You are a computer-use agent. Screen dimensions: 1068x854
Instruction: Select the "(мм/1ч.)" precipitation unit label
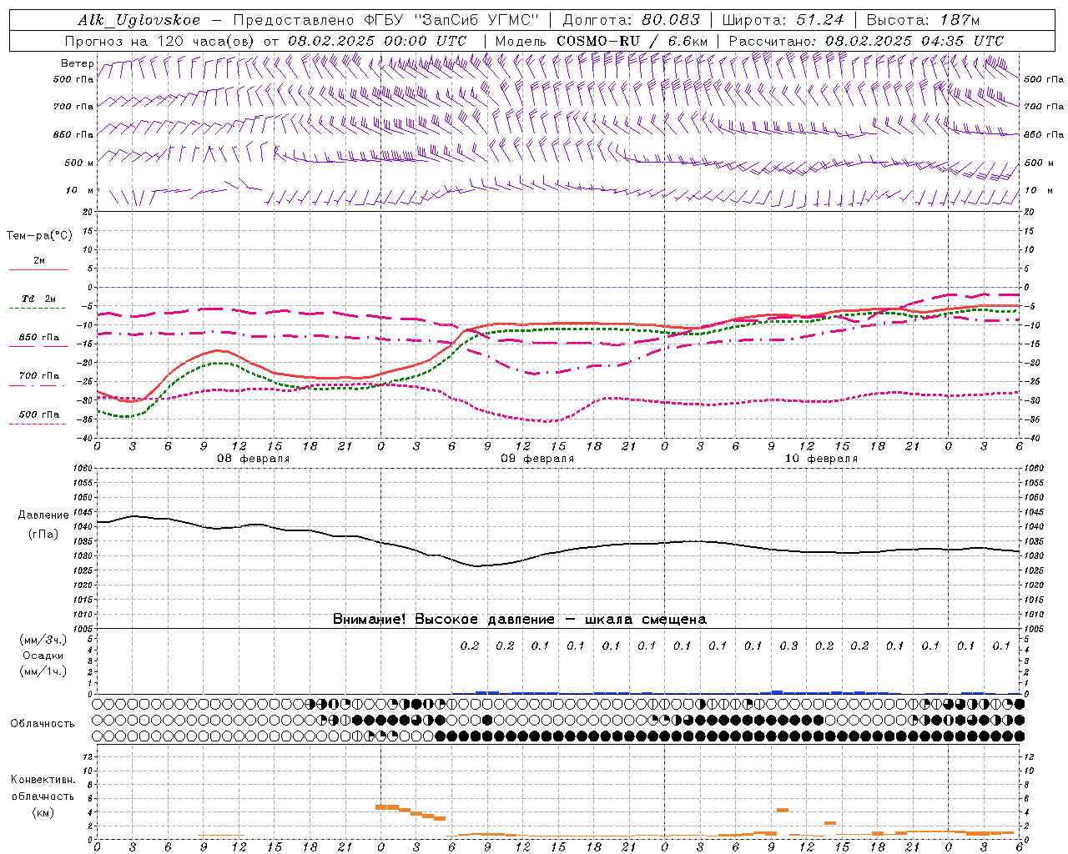43,671
